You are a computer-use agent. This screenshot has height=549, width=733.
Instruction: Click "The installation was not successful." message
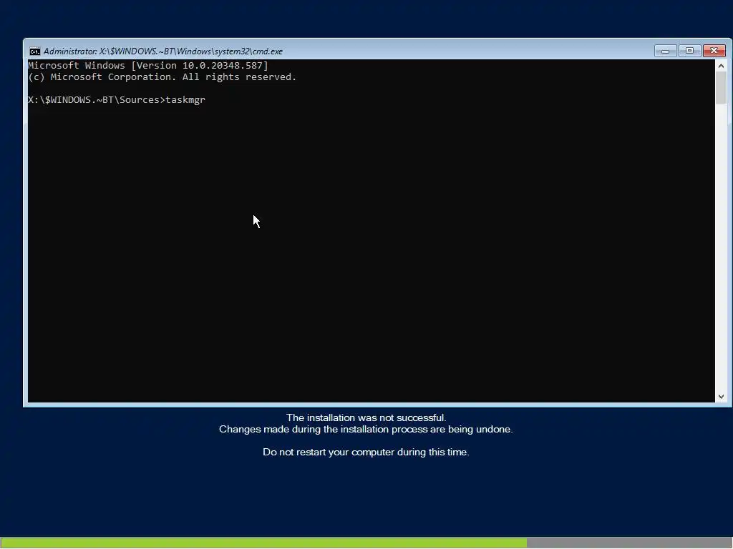(366, 417)
